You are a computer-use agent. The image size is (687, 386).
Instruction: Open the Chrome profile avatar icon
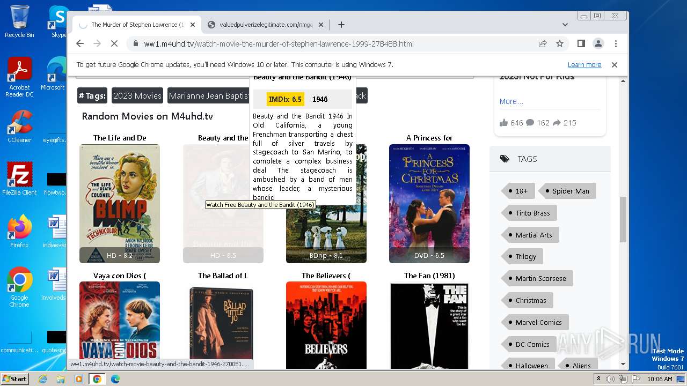coord(598,44)
